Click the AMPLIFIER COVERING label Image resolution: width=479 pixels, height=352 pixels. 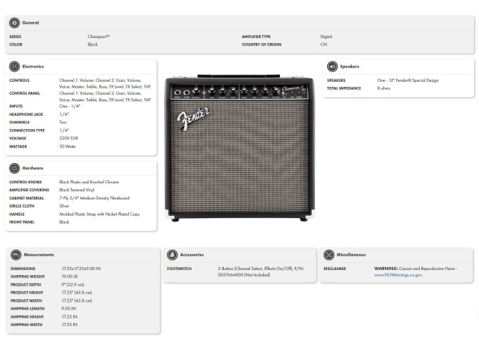pyautogui.click(x=29, y=190)
